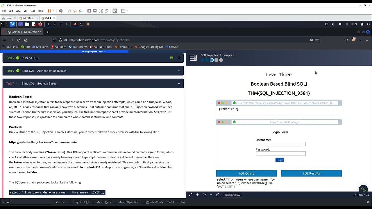
Task: Open the chat bubble widget
Action: pyautogui.click(x=363, y=190)
